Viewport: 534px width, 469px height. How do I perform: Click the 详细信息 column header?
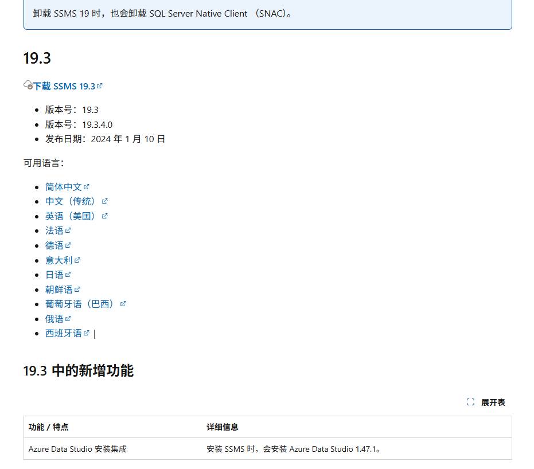(x=223, y=427)
